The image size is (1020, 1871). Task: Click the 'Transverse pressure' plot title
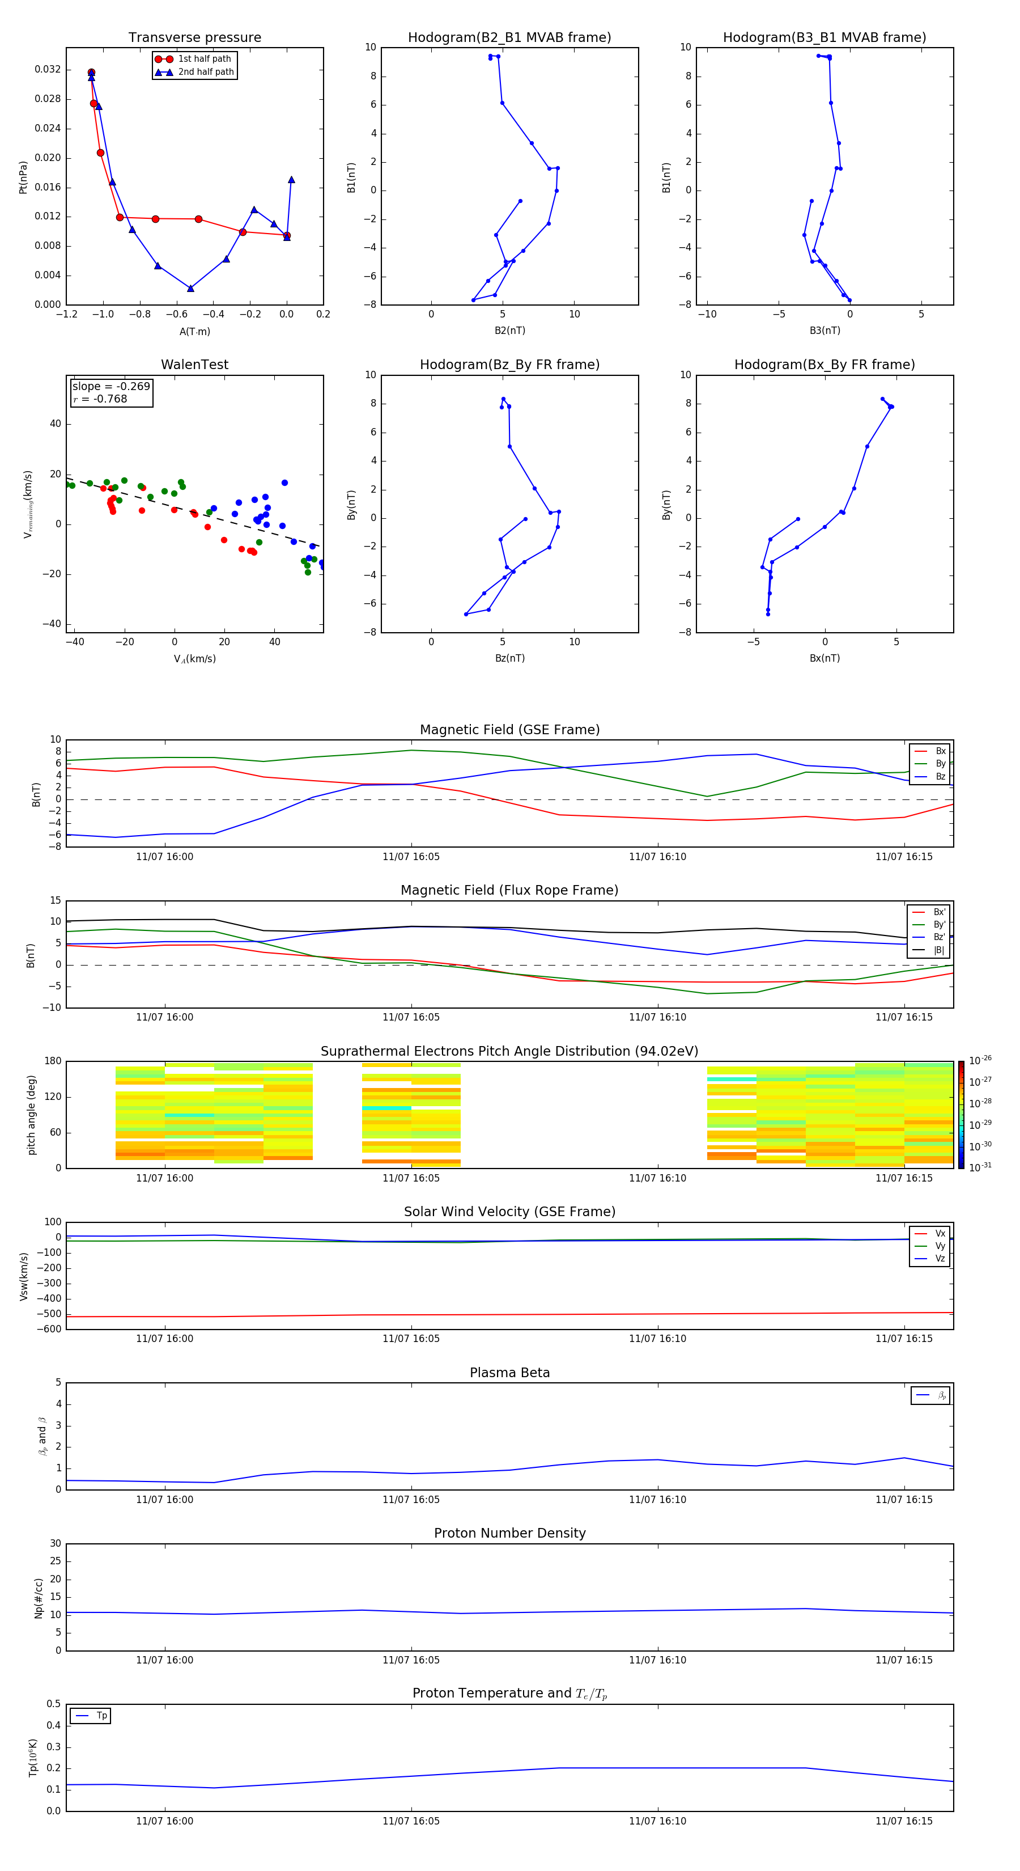point(194,38)
